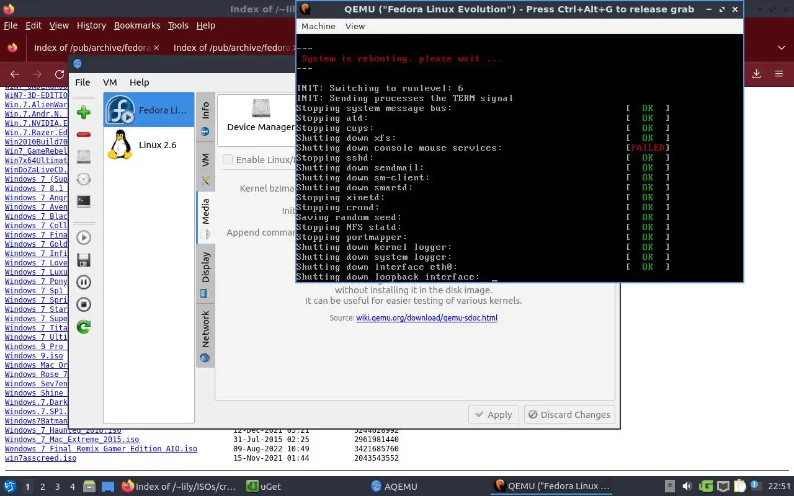The width and height of the screenshot is (794, 496).
Task: Open the win7asscreed.iso link
Action: click(40, 458)
